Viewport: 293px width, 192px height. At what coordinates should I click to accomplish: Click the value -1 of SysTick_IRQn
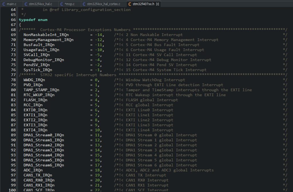click(97, 70)
